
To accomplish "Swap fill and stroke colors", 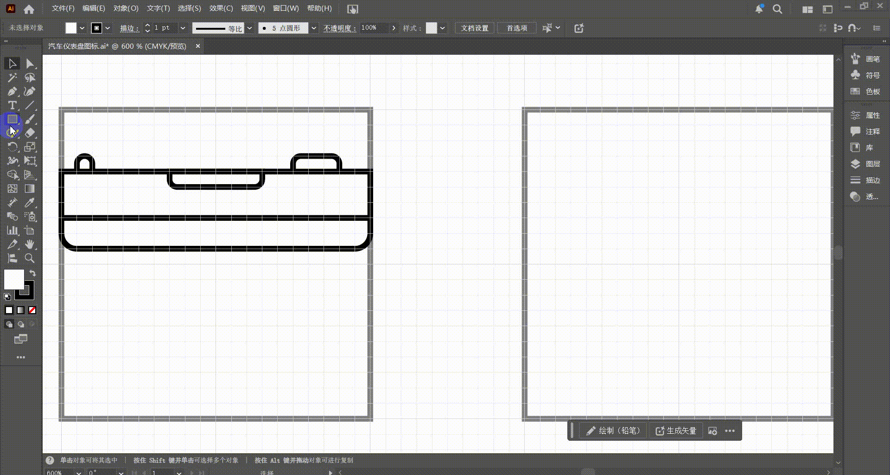I will click(x=32, y=273).
